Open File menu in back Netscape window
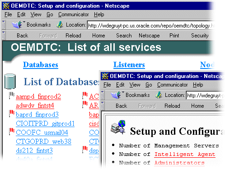225x169 pixels. 8,14
